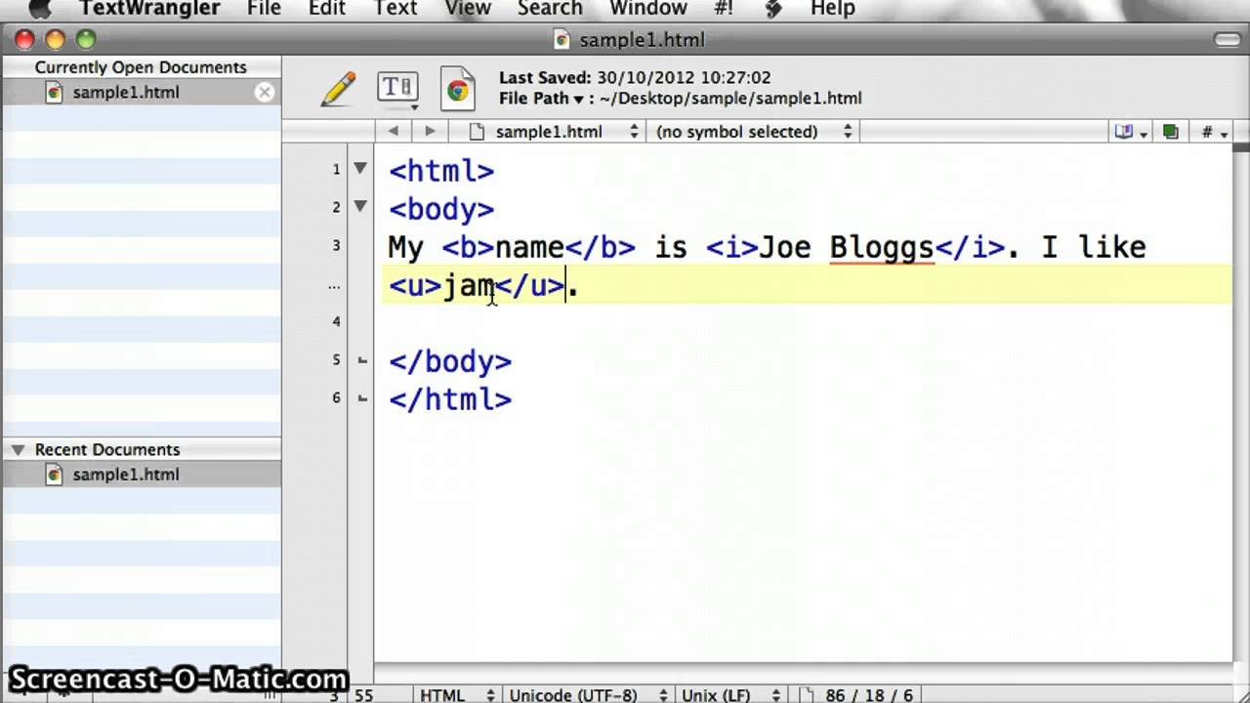Open the Search menu
Screen dimensions: 1250x703
pyautogui.click(x=550, y=9)
